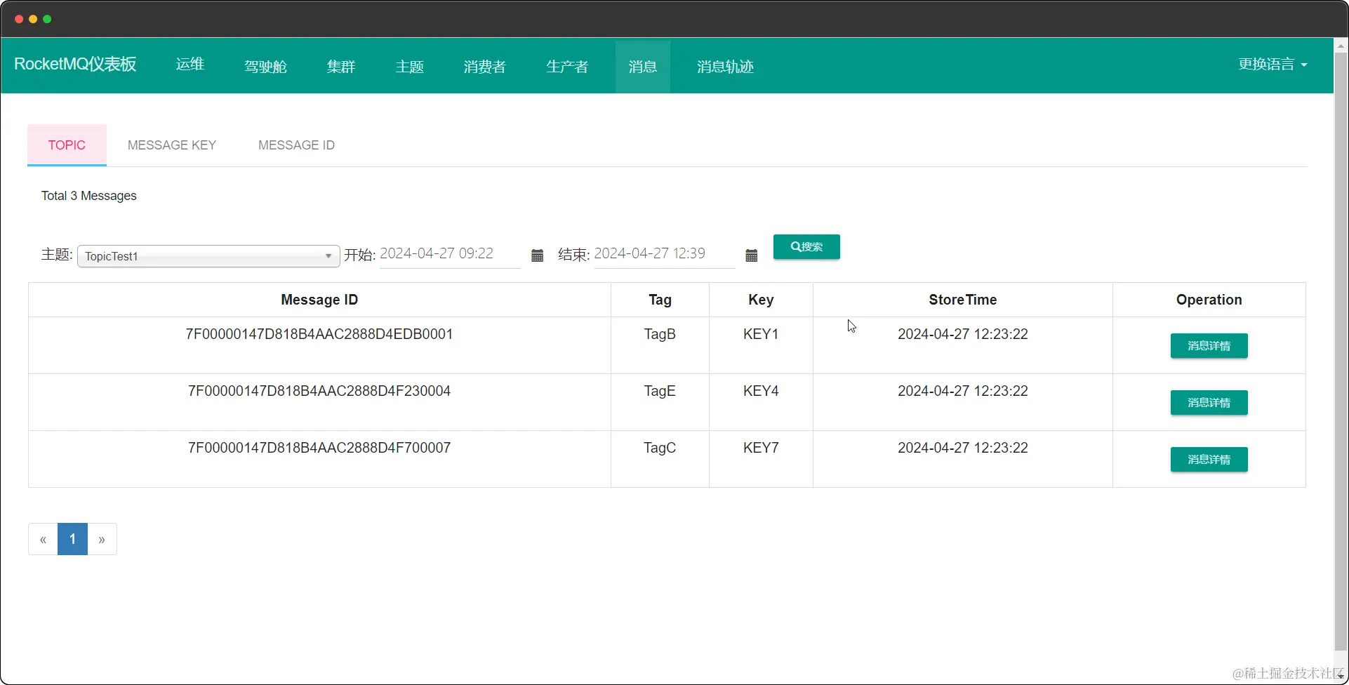This screenshot has height=685, width=1349.
Task: View 消息详情 for KEY1 message
Action: (x=1209, y=346)
